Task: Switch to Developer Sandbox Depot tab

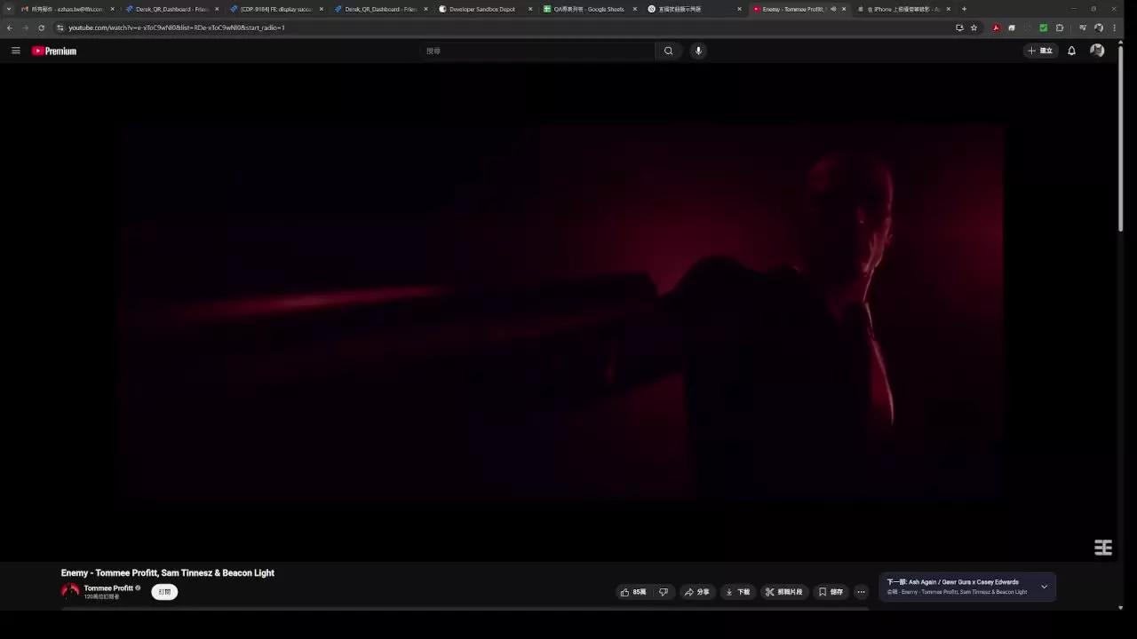Action: point(485,9)
